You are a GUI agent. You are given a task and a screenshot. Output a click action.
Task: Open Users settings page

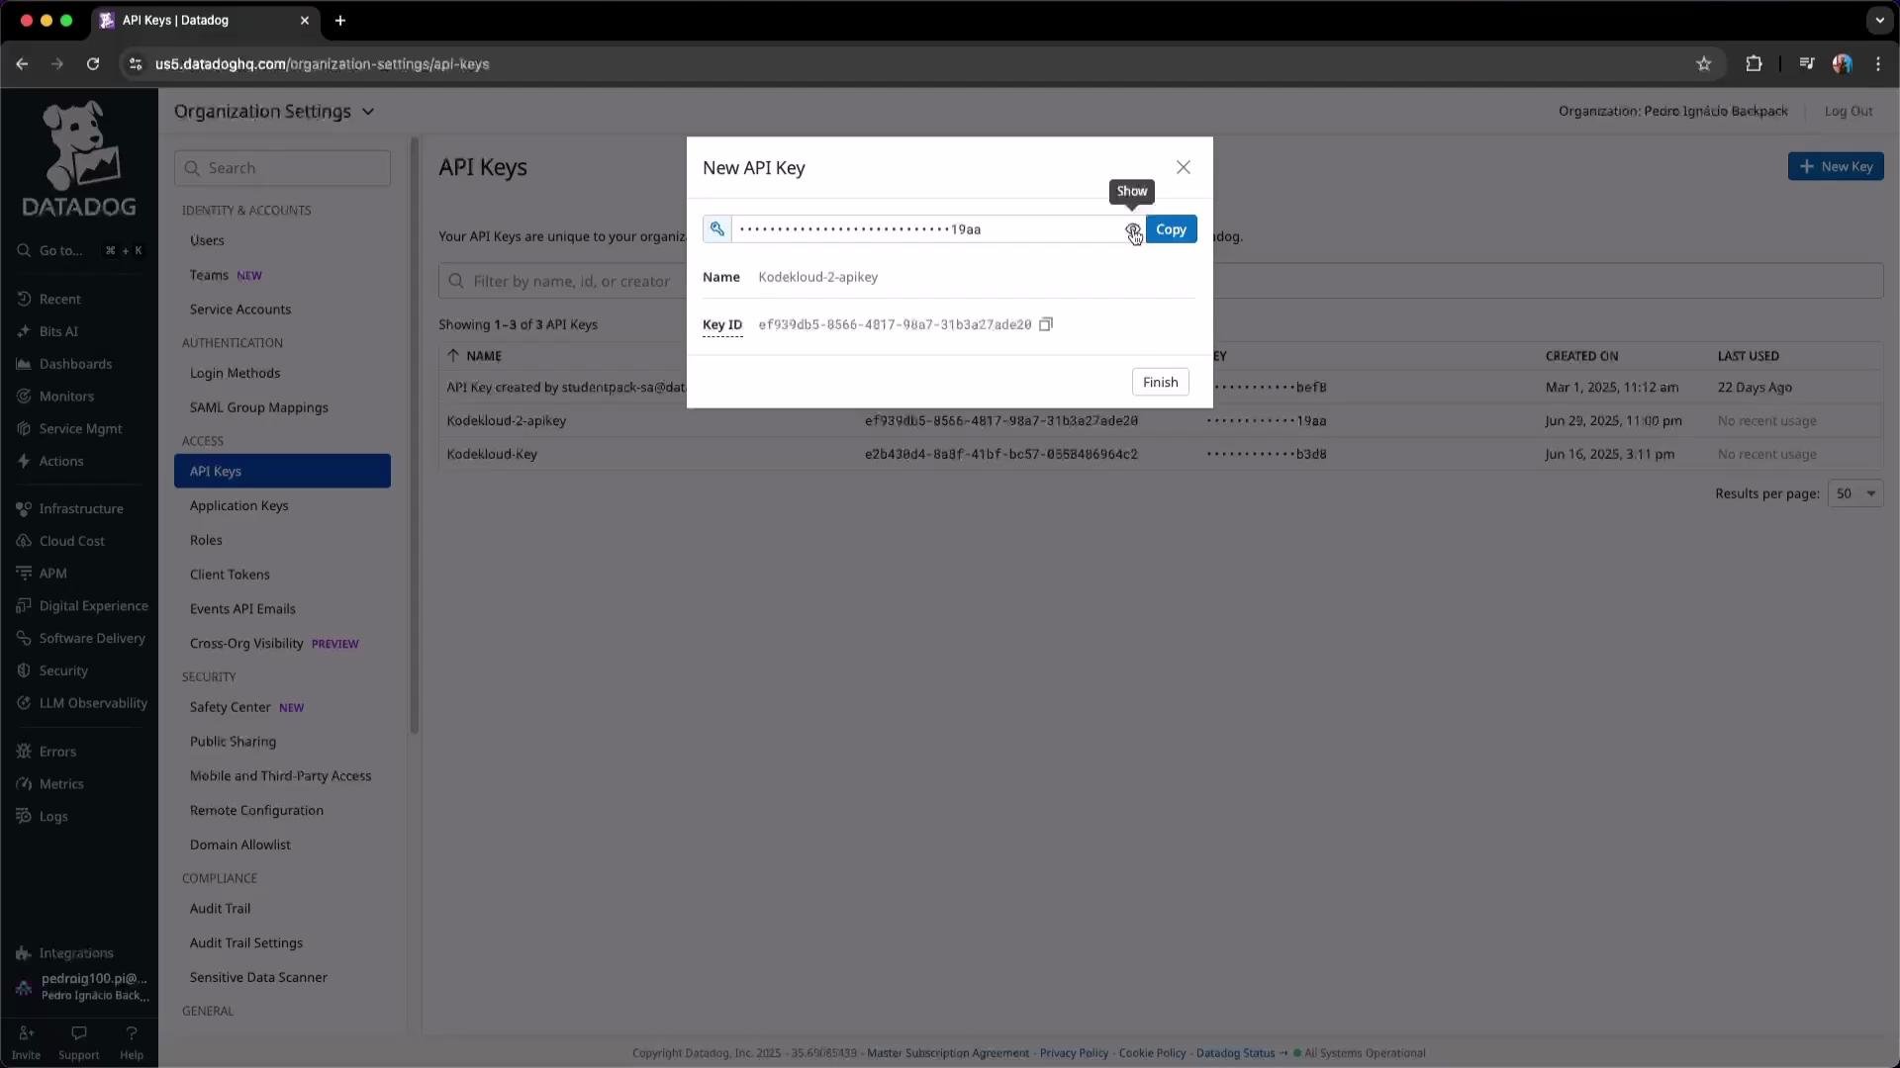pyautogui.click(x=207, y=240)
